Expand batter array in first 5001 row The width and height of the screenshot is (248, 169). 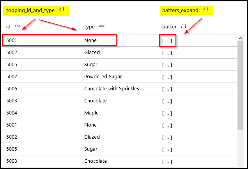coord(167,41)
